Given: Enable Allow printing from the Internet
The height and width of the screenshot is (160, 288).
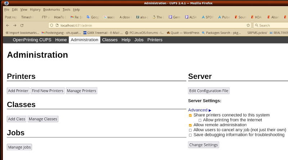Looking at the screenshot, I should pos(200,120).
